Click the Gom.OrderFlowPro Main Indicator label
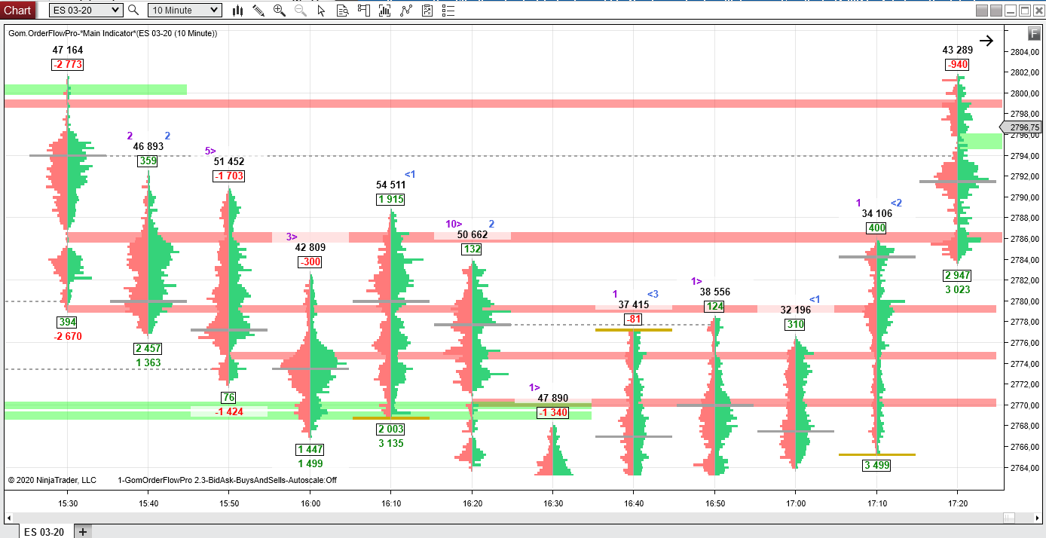The width and height of the screenshot is (1046, 538). coord(112,33)
